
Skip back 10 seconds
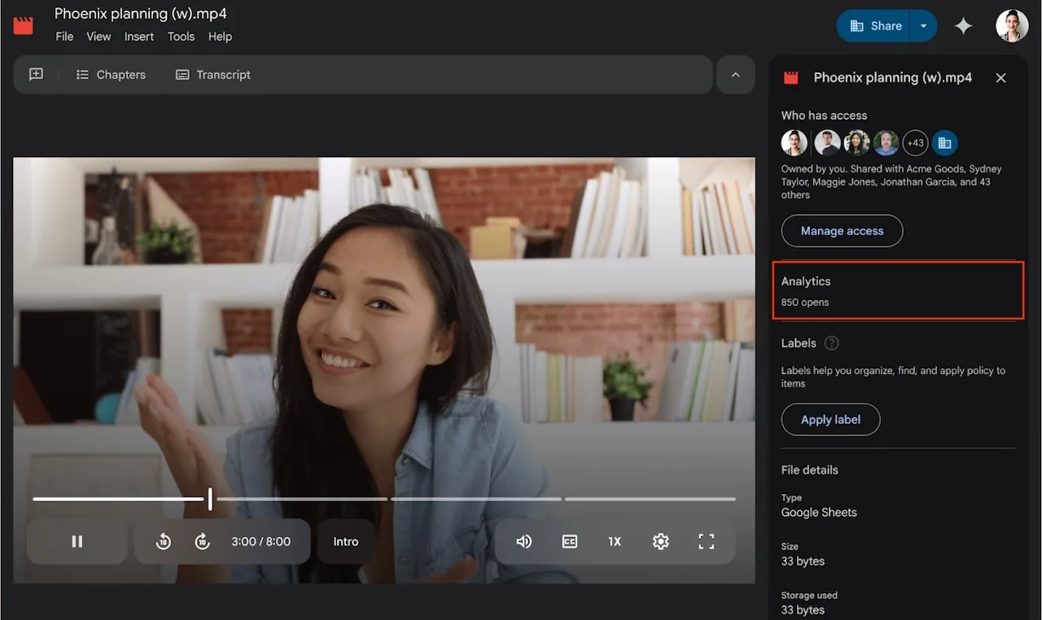click(163, 541)
